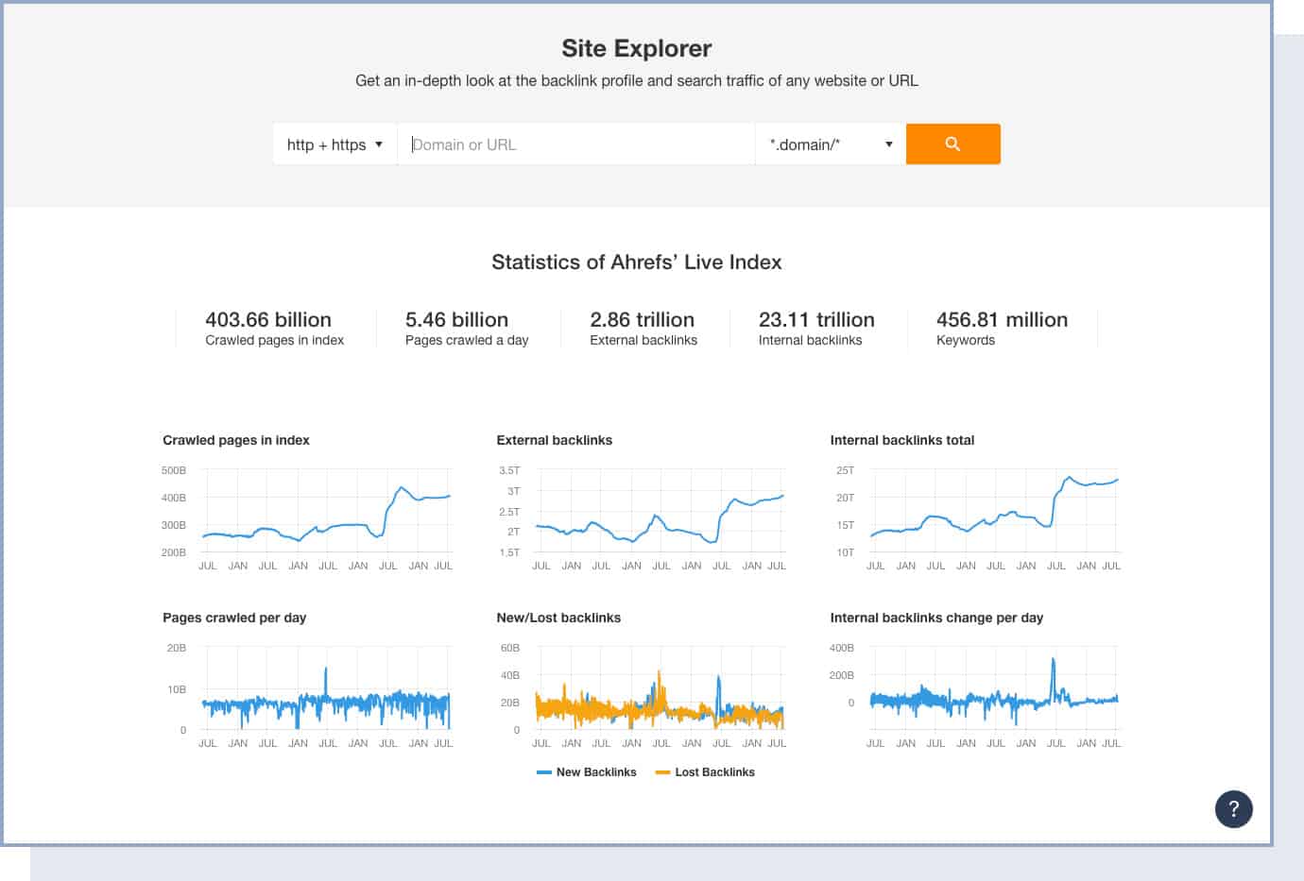This screenshot has width=1304, height=881.
Task: Open the http + https protocol dropdown
Action: coord(335,144)
